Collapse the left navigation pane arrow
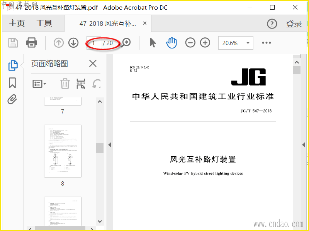 click(110, 145)
